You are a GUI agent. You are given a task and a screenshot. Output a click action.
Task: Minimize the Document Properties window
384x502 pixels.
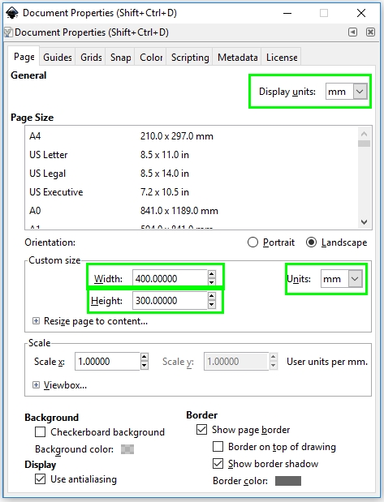[x=287, y=13]
